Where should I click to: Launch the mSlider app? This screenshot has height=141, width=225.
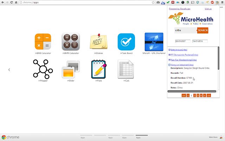point(71,69)
